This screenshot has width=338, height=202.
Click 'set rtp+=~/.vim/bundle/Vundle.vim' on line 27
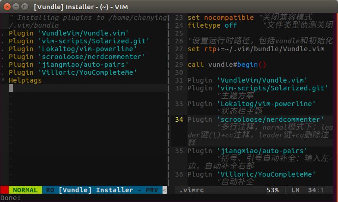coord(256,49)
